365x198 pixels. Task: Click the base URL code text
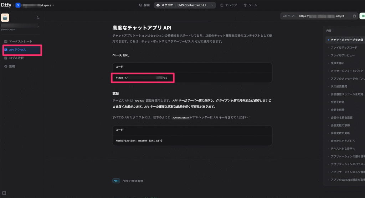141,78
